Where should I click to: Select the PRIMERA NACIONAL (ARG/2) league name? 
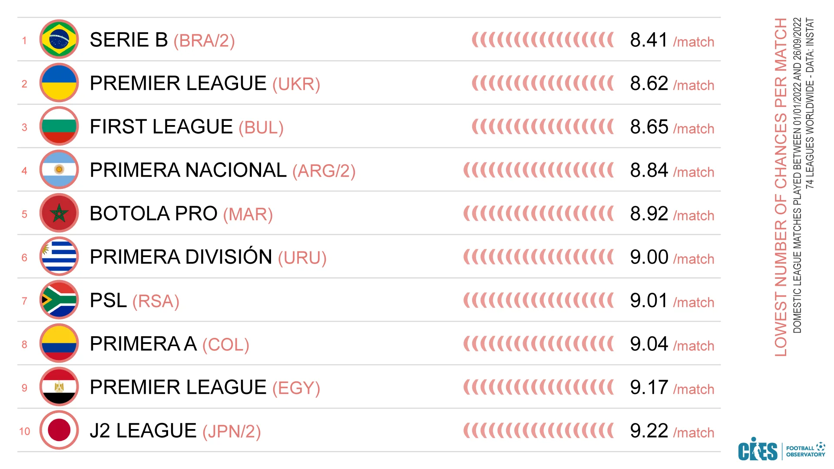tap(222, 171)
